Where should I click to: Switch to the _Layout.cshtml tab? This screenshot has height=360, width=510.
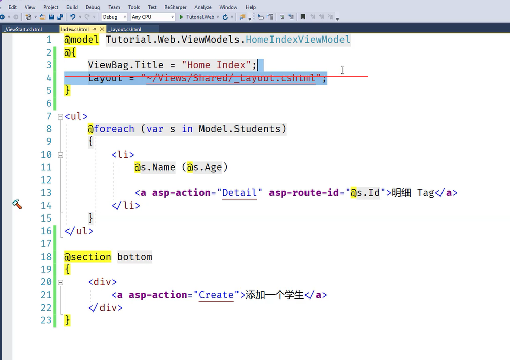pos(125,30)
